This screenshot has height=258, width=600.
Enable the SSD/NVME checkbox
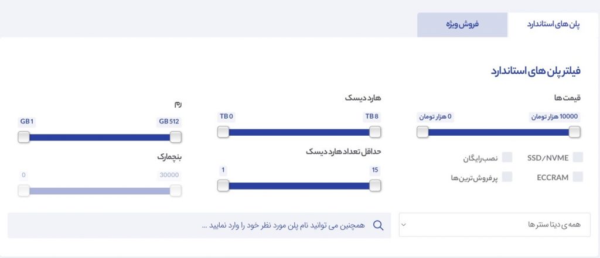[578, 157]
